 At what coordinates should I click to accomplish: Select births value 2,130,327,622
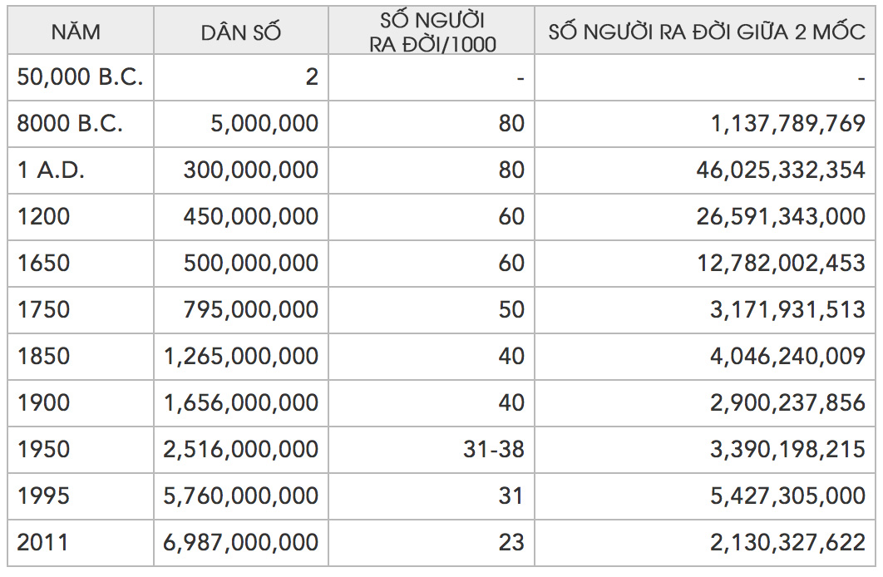[787, 543]
